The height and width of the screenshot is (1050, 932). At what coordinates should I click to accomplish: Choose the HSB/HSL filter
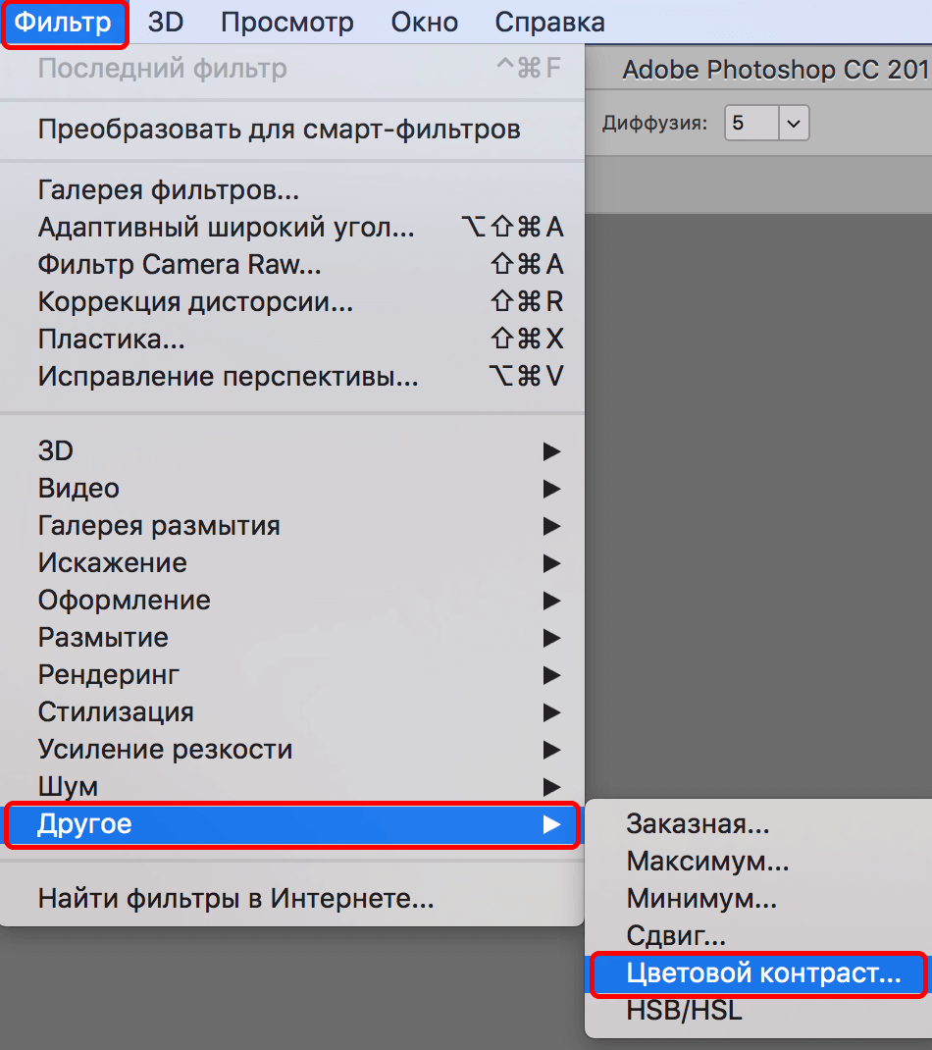pyautogui.click(x=684, y=1011)
